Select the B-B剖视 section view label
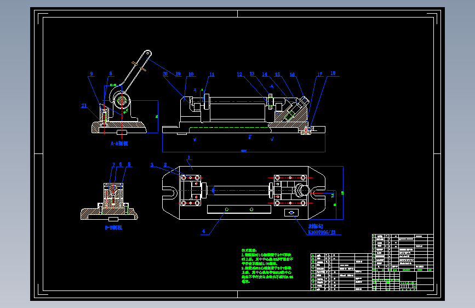Viewport: 475px width, 308px height. [113, 227]
